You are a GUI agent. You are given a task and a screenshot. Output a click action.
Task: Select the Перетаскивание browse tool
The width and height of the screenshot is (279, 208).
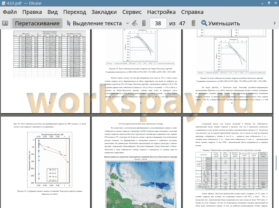37,23
